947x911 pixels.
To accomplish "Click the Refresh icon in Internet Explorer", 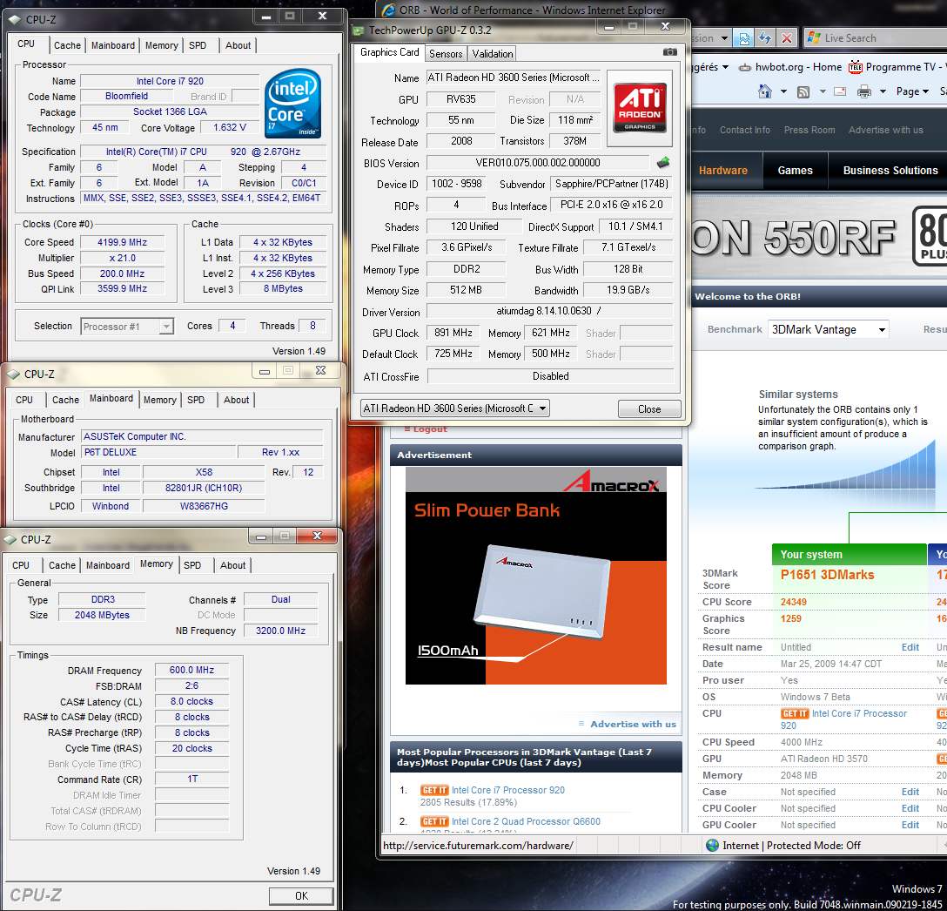I will coord(765,38).
